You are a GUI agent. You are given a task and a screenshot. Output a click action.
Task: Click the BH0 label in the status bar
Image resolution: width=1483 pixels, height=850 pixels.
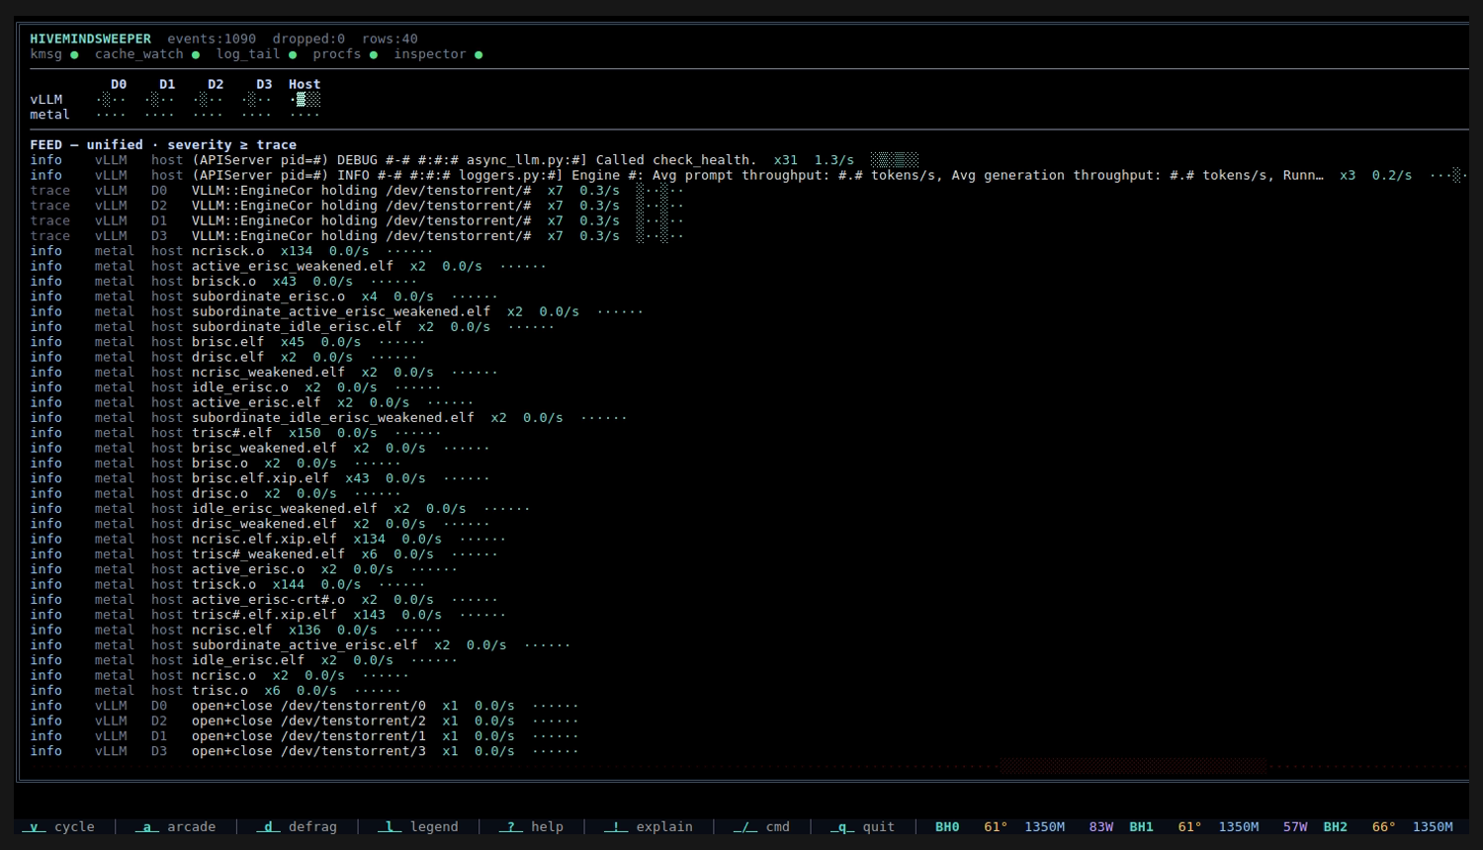tap(947, 827)
